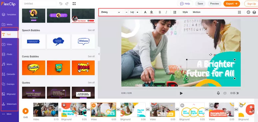Select the blue rectangle speech bubble
Screen dimensions: 258x122
[x=34, y=41]
